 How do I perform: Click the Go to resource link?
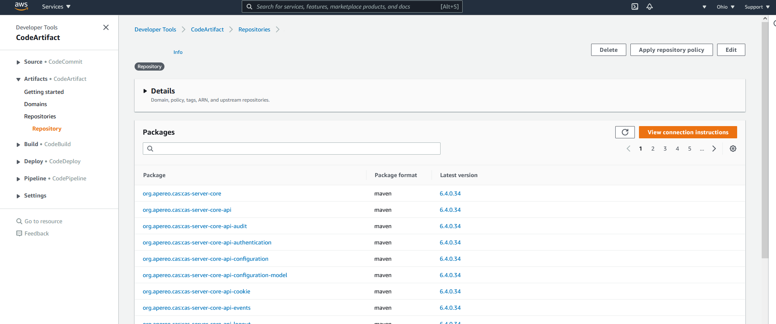click(43, 221)
